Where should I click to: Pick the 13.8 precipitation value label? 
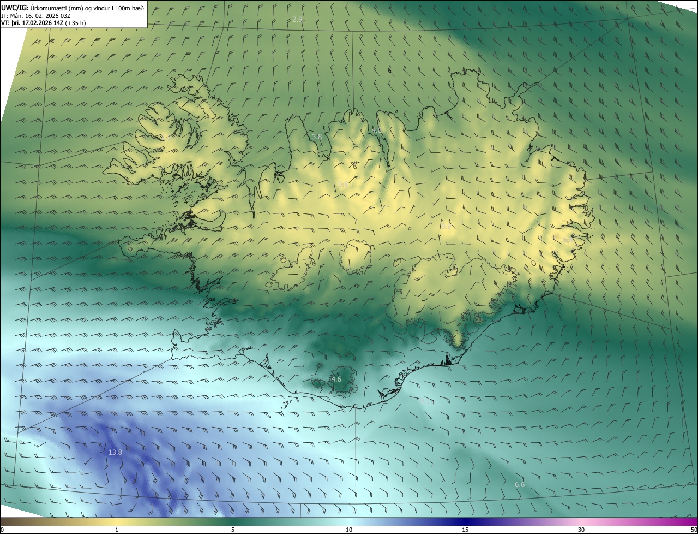[115, 452]
